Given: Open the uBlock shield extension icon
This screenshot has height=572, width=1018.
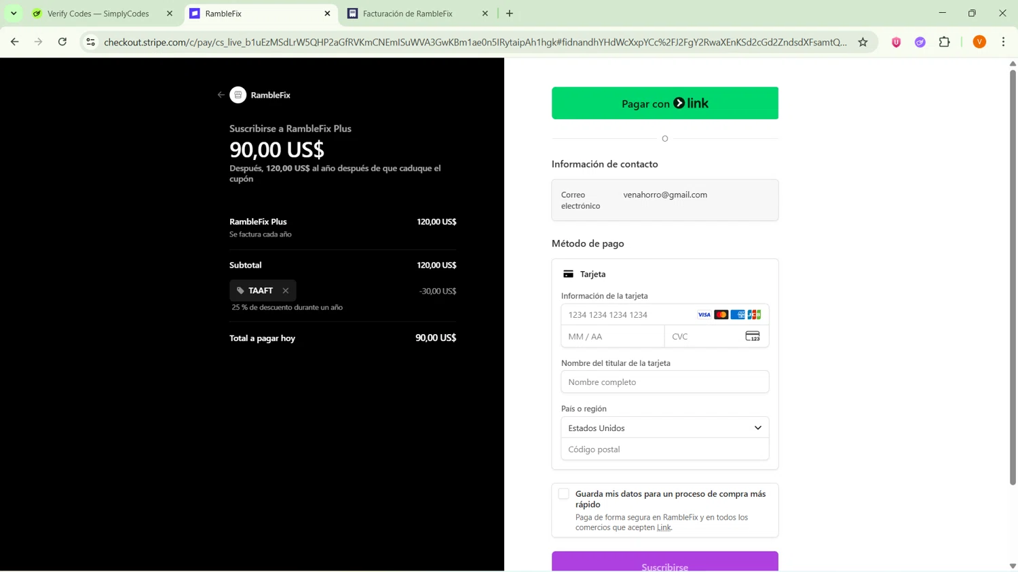Looking at the screenshot, I should (x=896, y=42).
